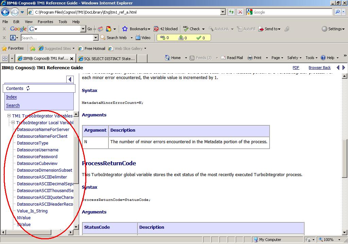Open the blank new tab button
The height and width of the screenshot is (244, 348).
click(142, 58)
